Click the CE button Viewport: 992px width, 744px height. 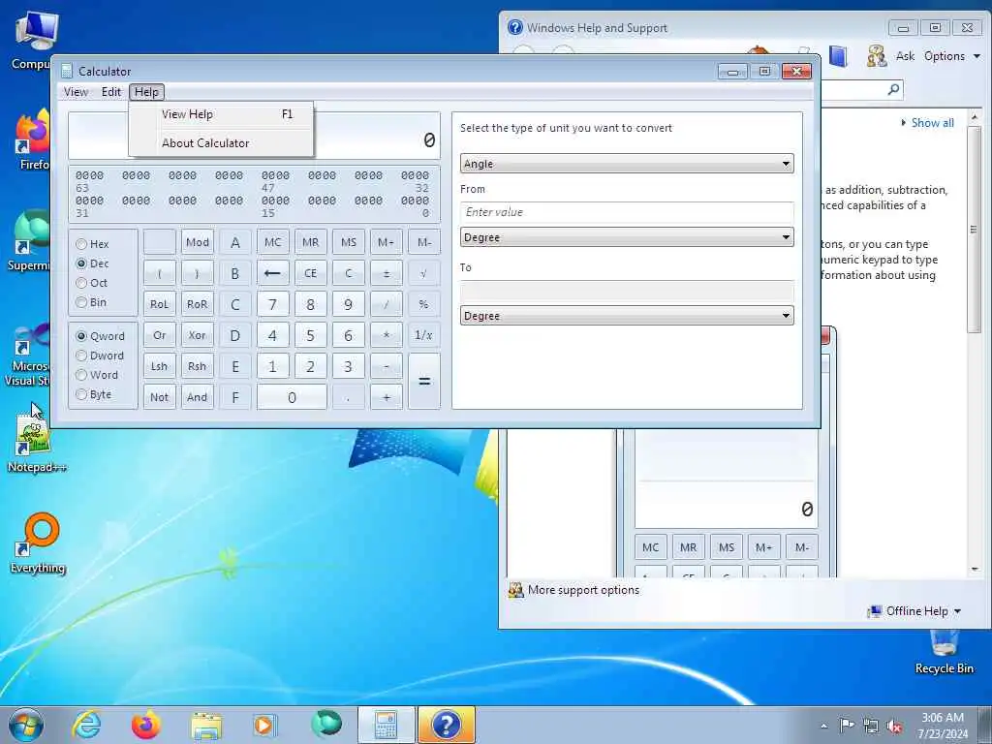tap(311, 273)
